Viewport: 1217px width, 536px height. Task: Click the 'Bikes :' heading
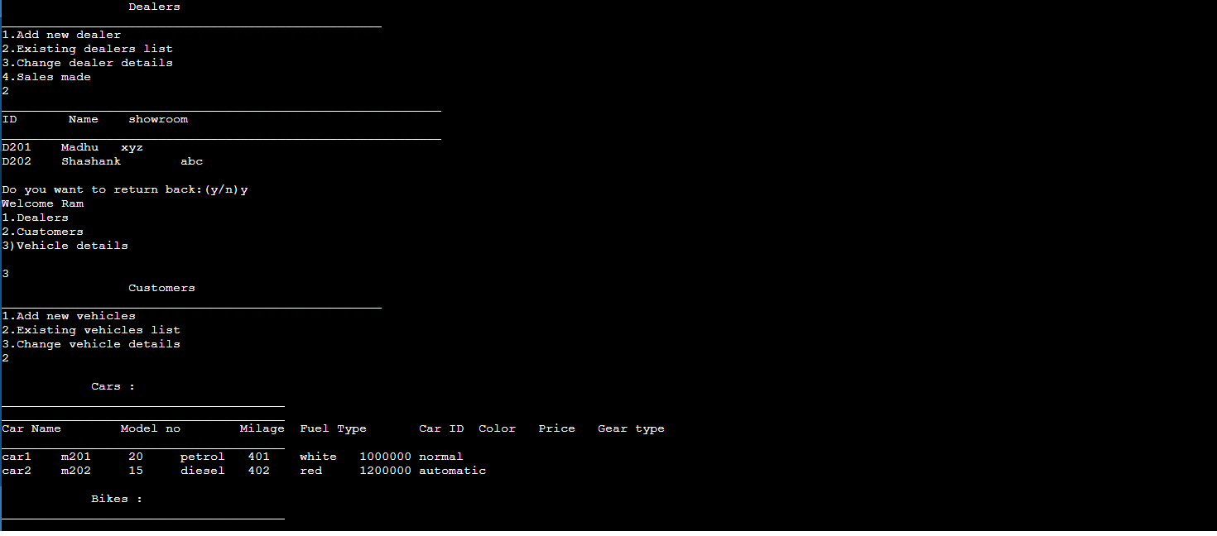click(117, 499)
